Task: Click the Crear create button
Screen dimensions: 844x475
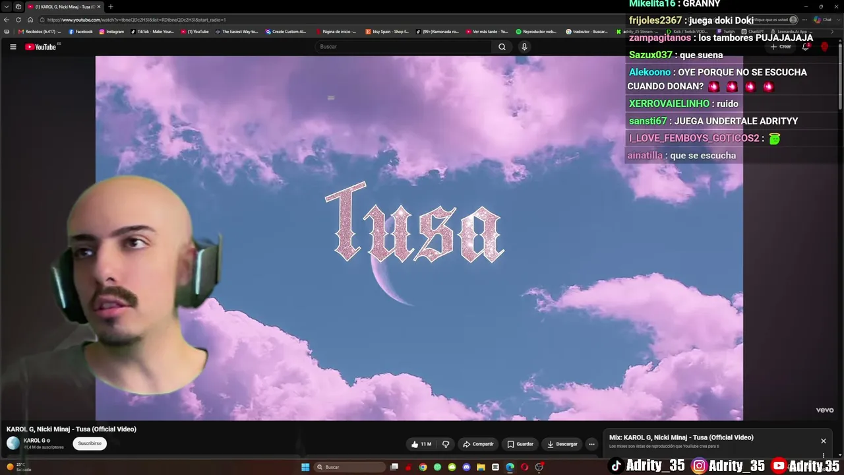Action: coord(781,47)
